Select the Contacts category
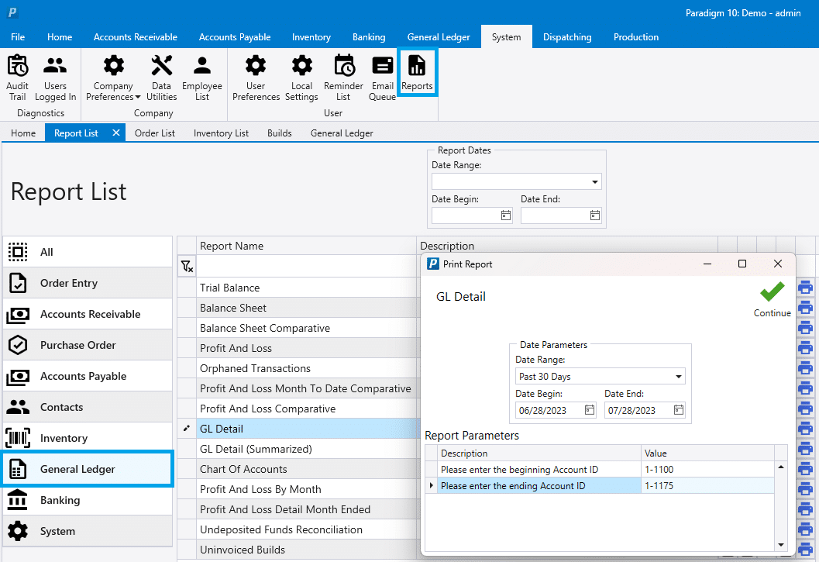The height and width of the screenshot is (562, 819). click(88, 407)
